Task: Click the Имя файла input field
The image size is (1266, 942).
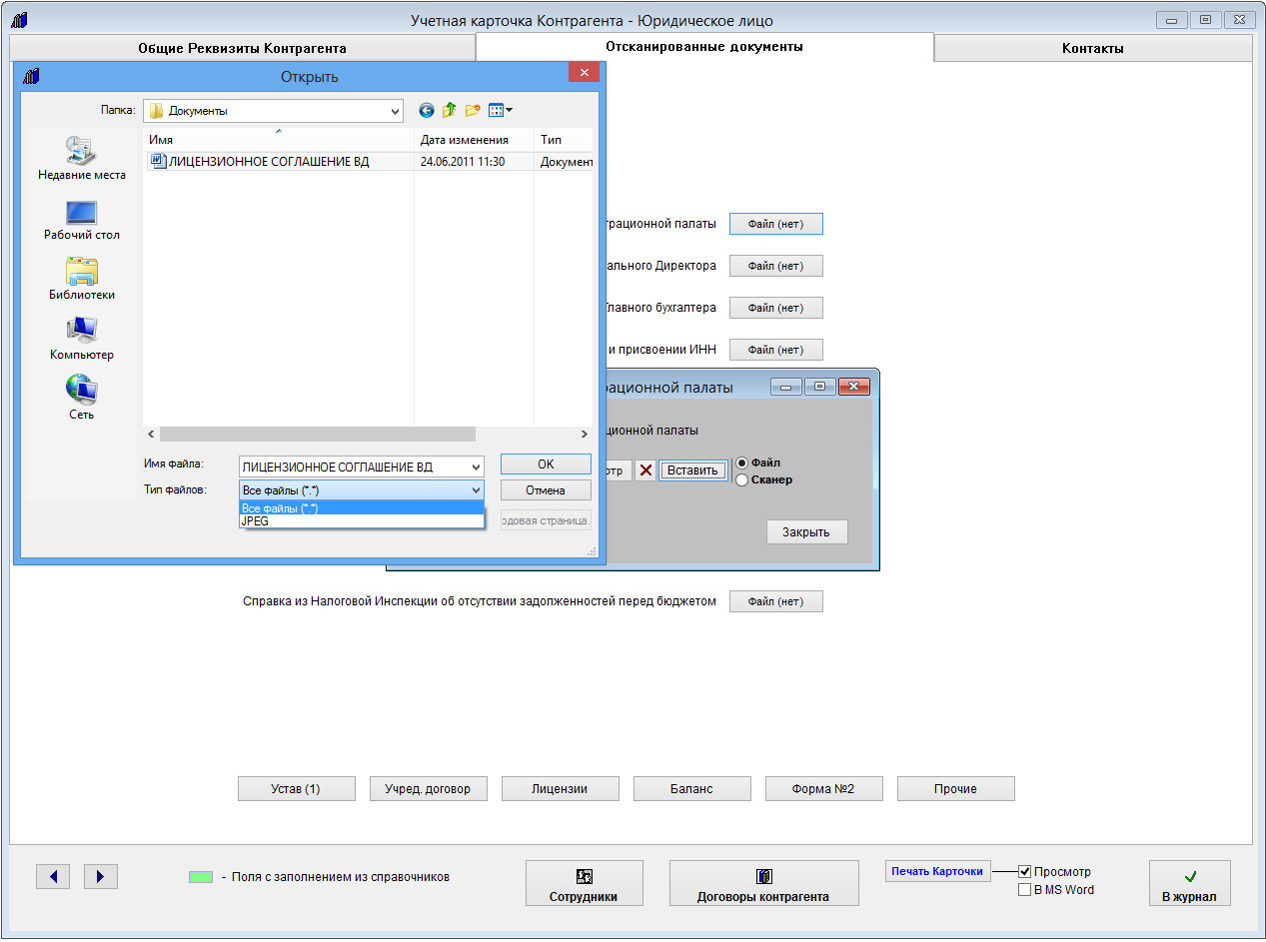Action: point(353,467)
